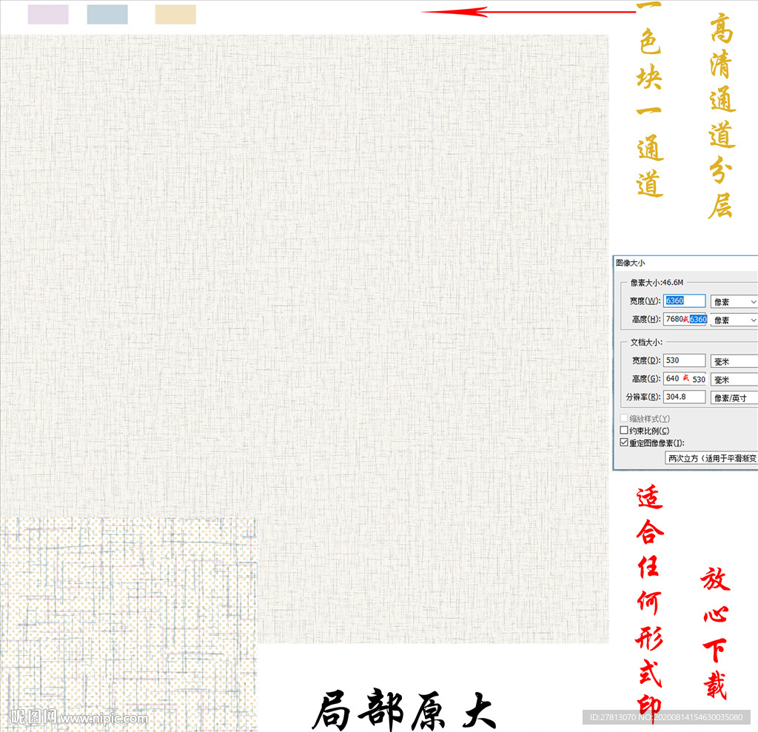Click the Resolution (R) field showing 304.8
The height and width of the screenshot is (732, 758).
(x=684, y=397)
